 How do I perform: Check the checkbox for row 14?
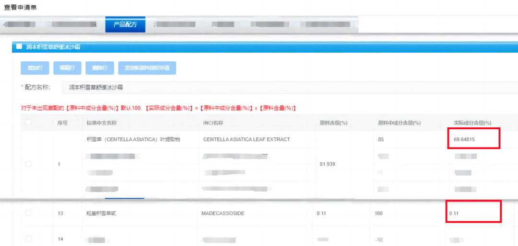(28, 239)
